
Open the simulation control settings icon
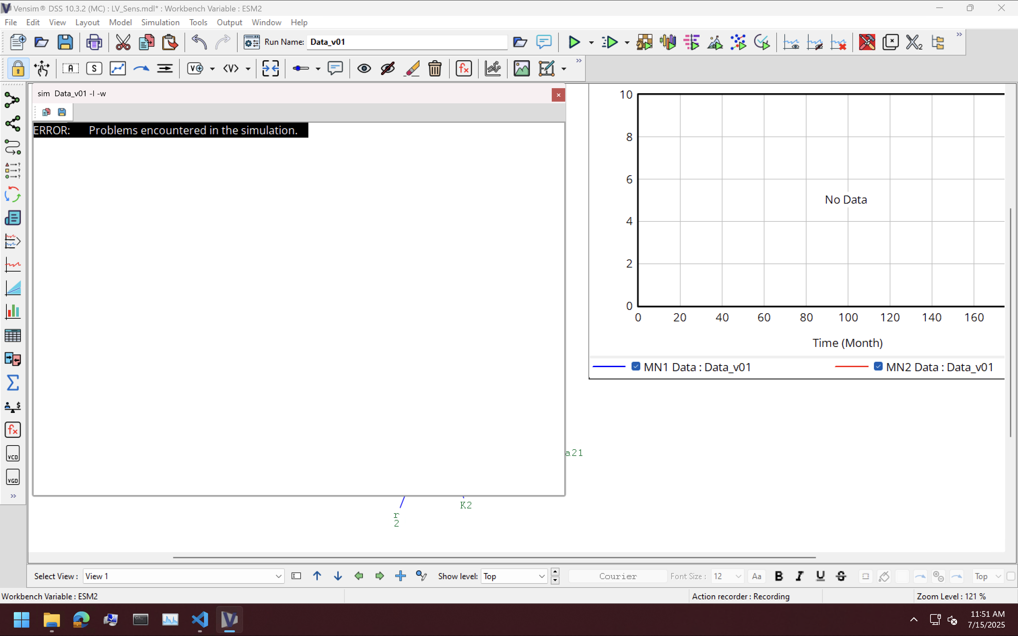(251, 42)
